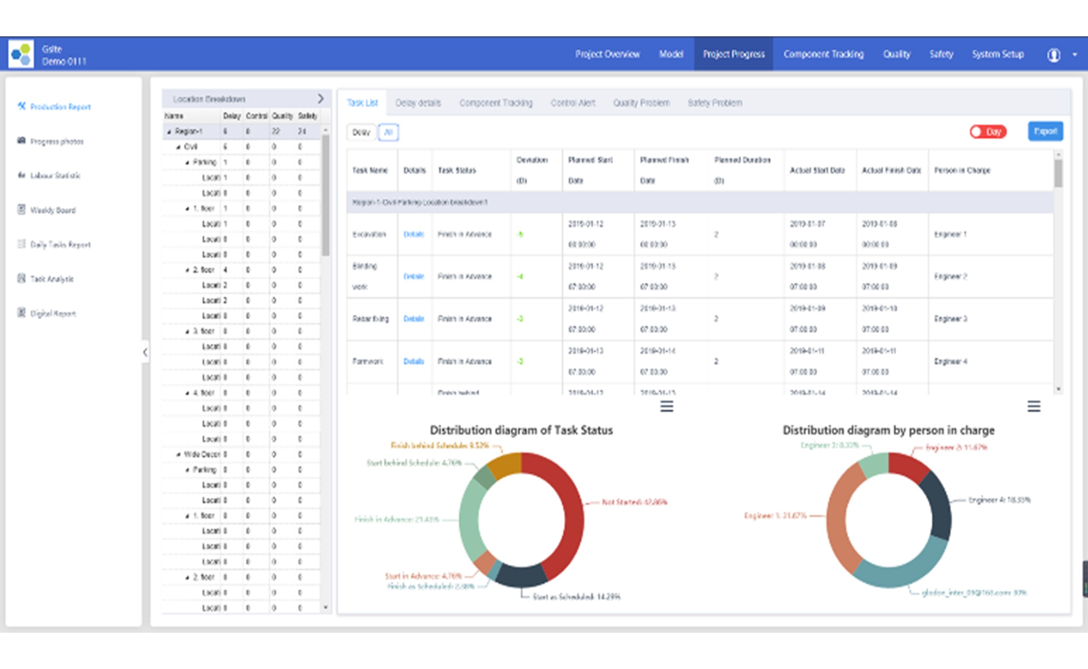This screenshot has width=1088, height=669.
Task: Click the Quality column header in tree
Action: pyautogui.click(x=282, y=116)
